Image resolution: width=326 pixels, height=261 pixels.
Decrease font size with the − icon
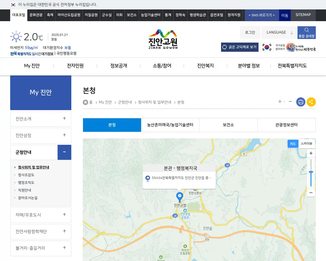point(290,101)
